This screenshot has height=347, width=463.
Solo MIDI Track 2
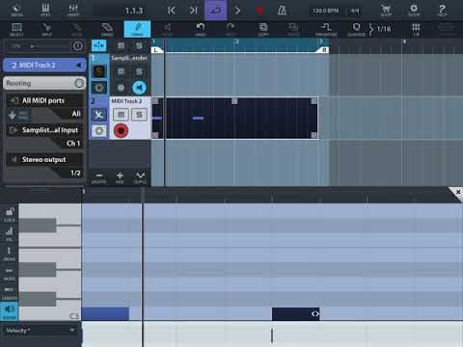139,115
